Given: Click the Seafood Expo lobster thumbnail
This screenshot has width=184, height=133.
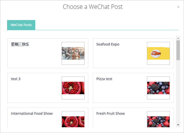Looking at the screenshot, I should click(158, 53).
